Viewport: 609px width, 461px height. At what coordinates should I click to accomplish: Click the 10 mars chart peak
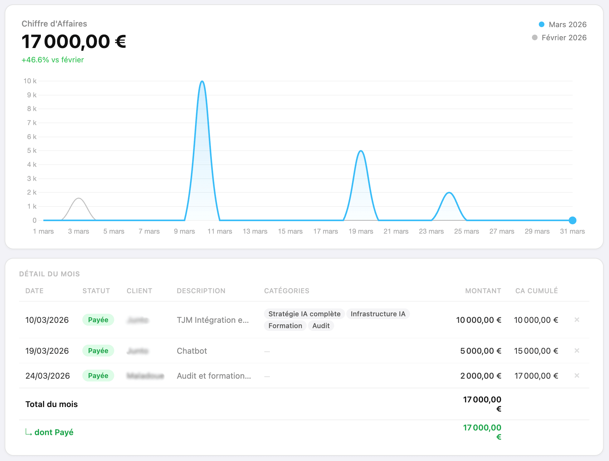202,82
